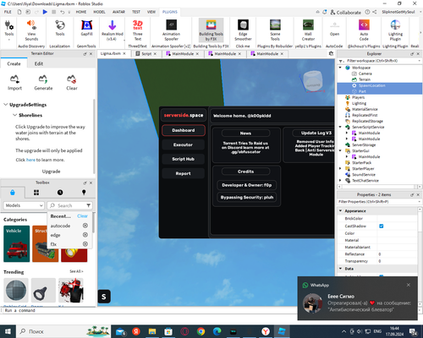Collapse the Workspace tree node
423x338 pixels.
click(340, 68)
